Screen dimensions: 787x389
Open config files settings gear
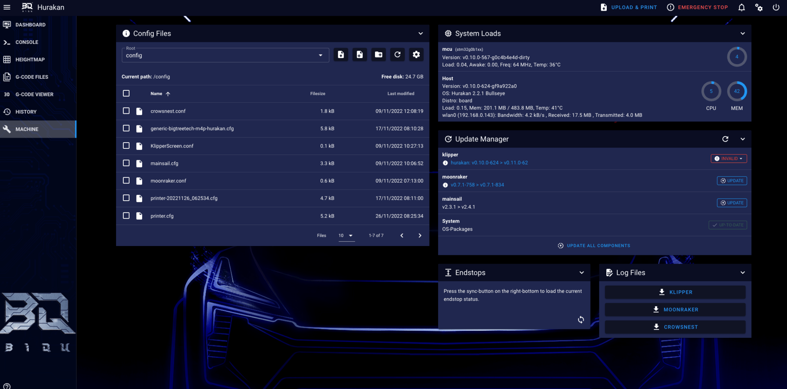(416, 55)
